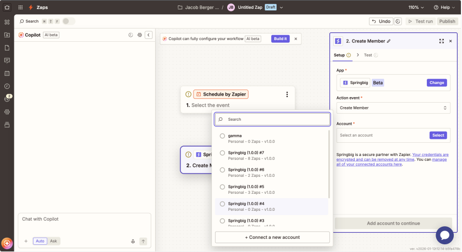
Task: Open the versions stack icon in sidebar
Action: point(7,125)
